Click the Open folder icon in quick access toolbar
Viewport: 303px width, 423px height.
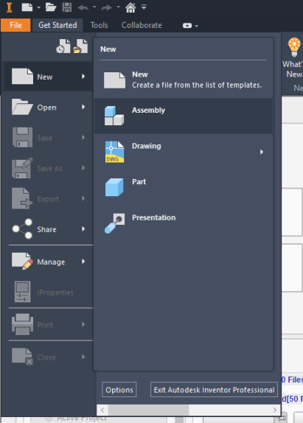[x=51, y=7]
